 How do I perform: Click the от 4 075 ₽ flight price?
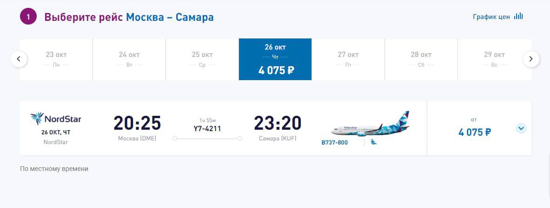[474, 132]
